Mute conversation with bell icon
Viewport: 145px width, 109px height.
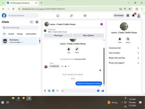pos(120,39)
